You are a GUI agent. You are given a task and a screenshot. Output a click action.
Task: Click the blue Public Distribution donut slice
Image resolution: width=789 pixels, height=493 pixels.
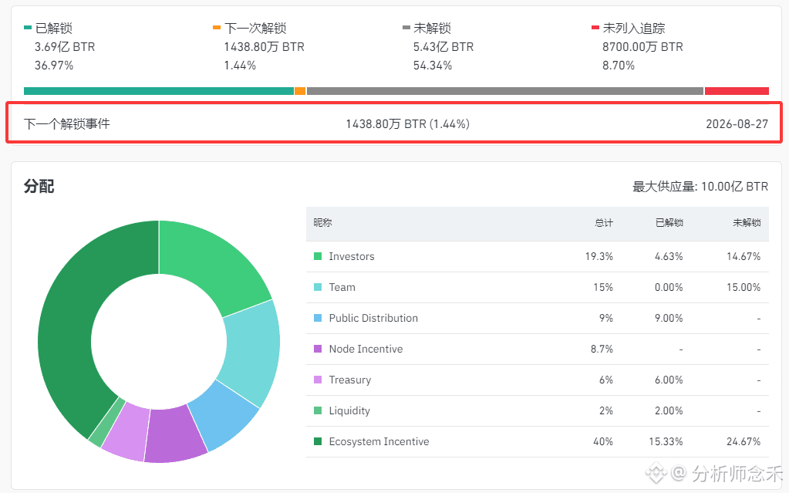click(x=225, y=415)
